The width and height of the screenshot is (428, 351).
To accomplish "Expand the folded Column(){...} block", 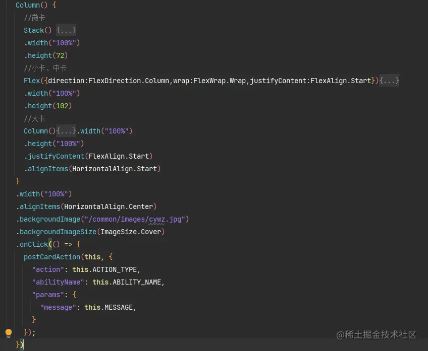I will [66, 131].
